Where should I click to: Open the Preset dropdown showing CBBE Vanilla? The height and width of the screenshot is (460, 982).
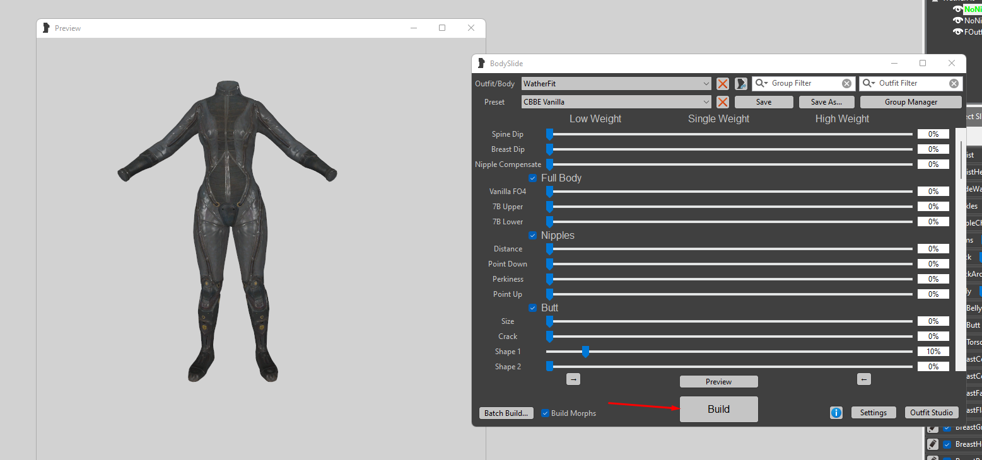coord(617,102)
